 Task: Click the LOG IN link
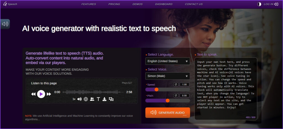pyautogui.click(x=268, y=4)
